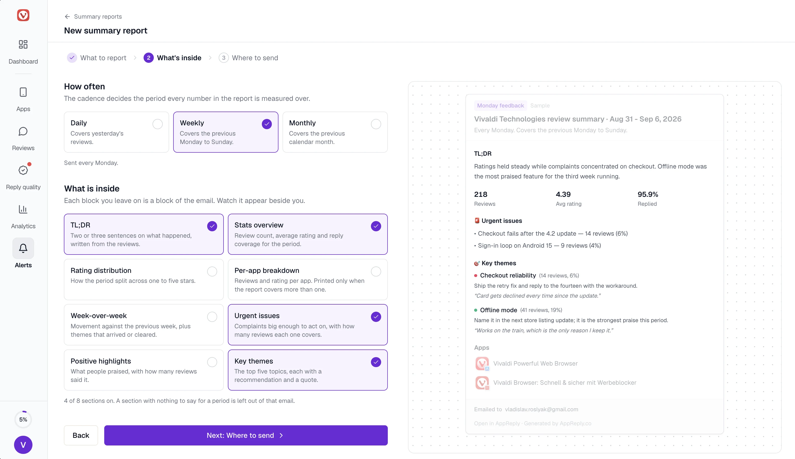Click 'Offline mode' theme title
This screenshot has width=795, height=459.
click(x=498, y=310)
